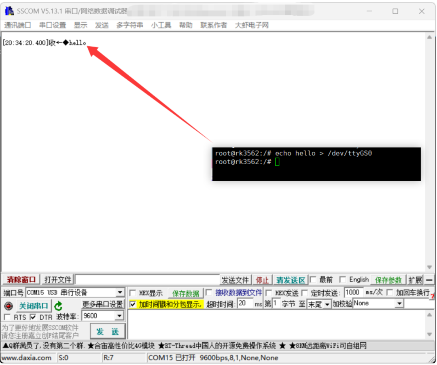
Task: Click the R:7 received counter in status bar
Action: coord(108,358)
